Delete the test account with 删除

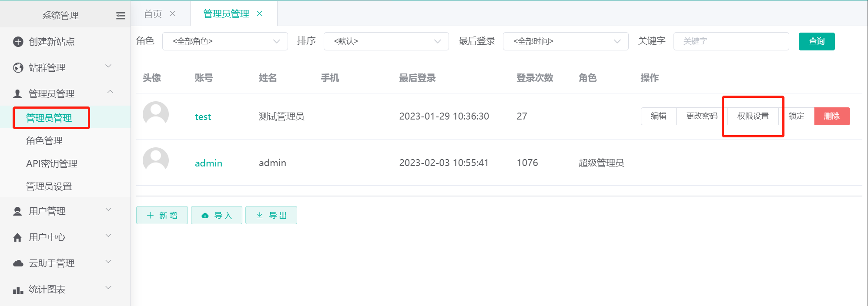tap(831, 116)
